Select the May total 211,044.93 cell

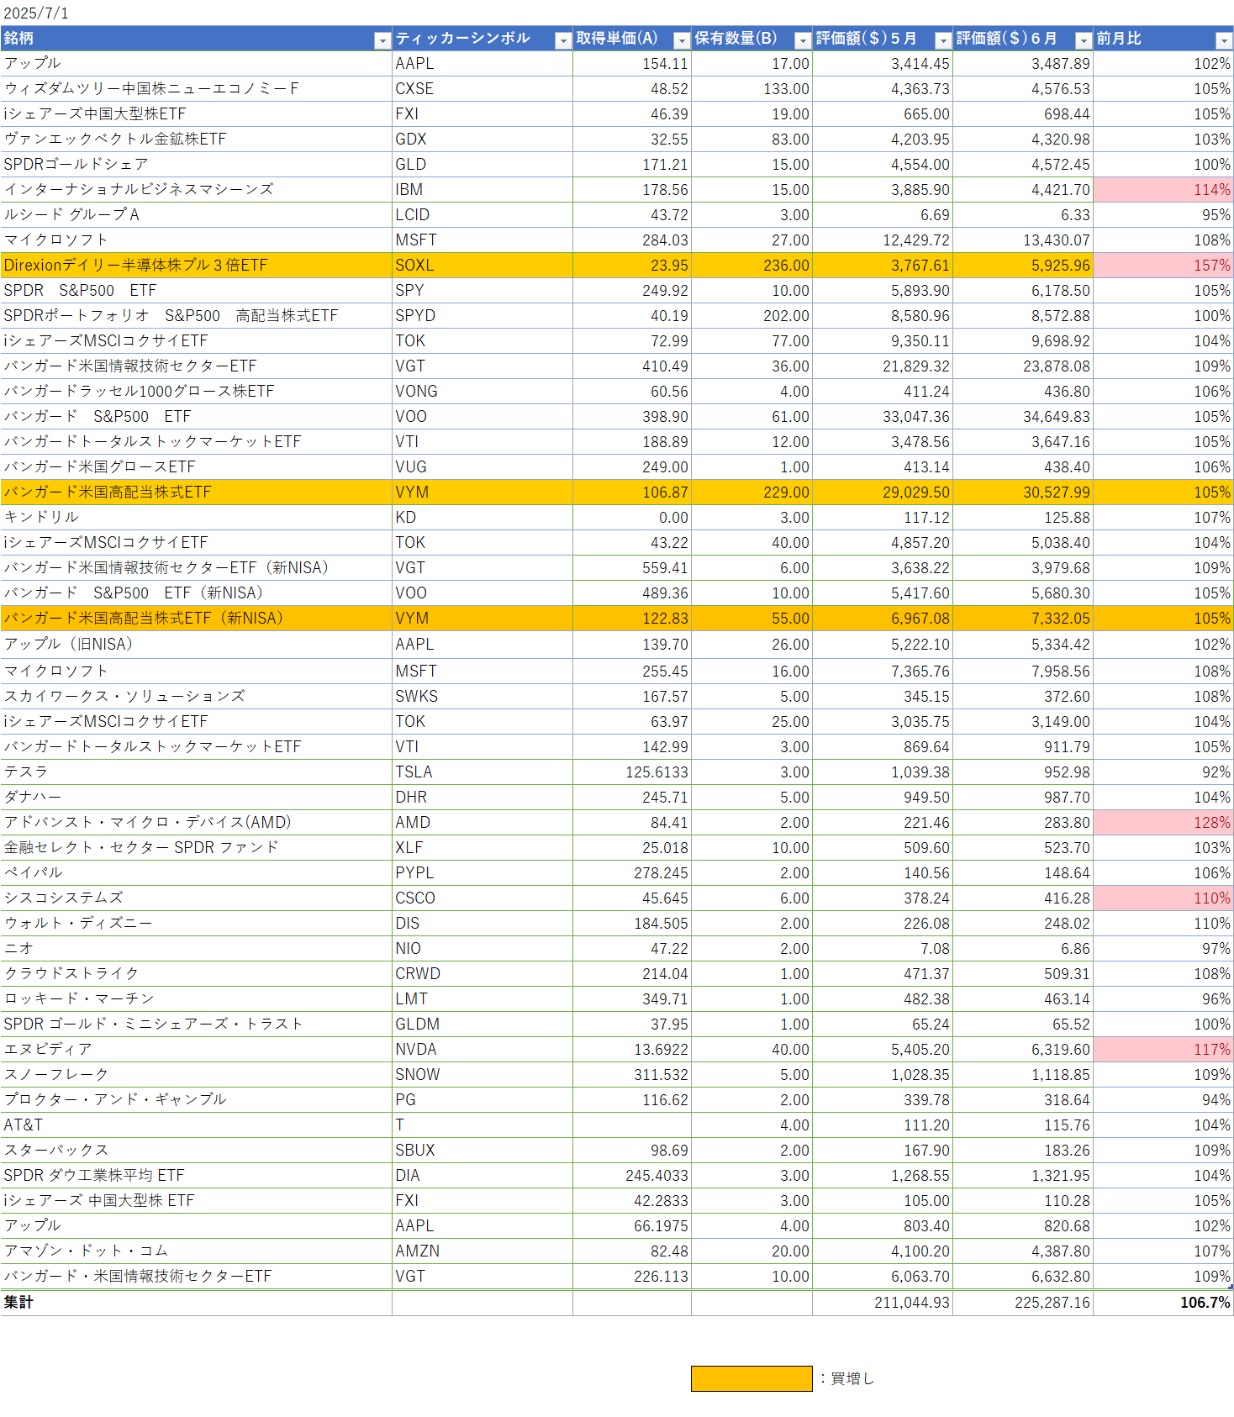tap(883, 1303)
